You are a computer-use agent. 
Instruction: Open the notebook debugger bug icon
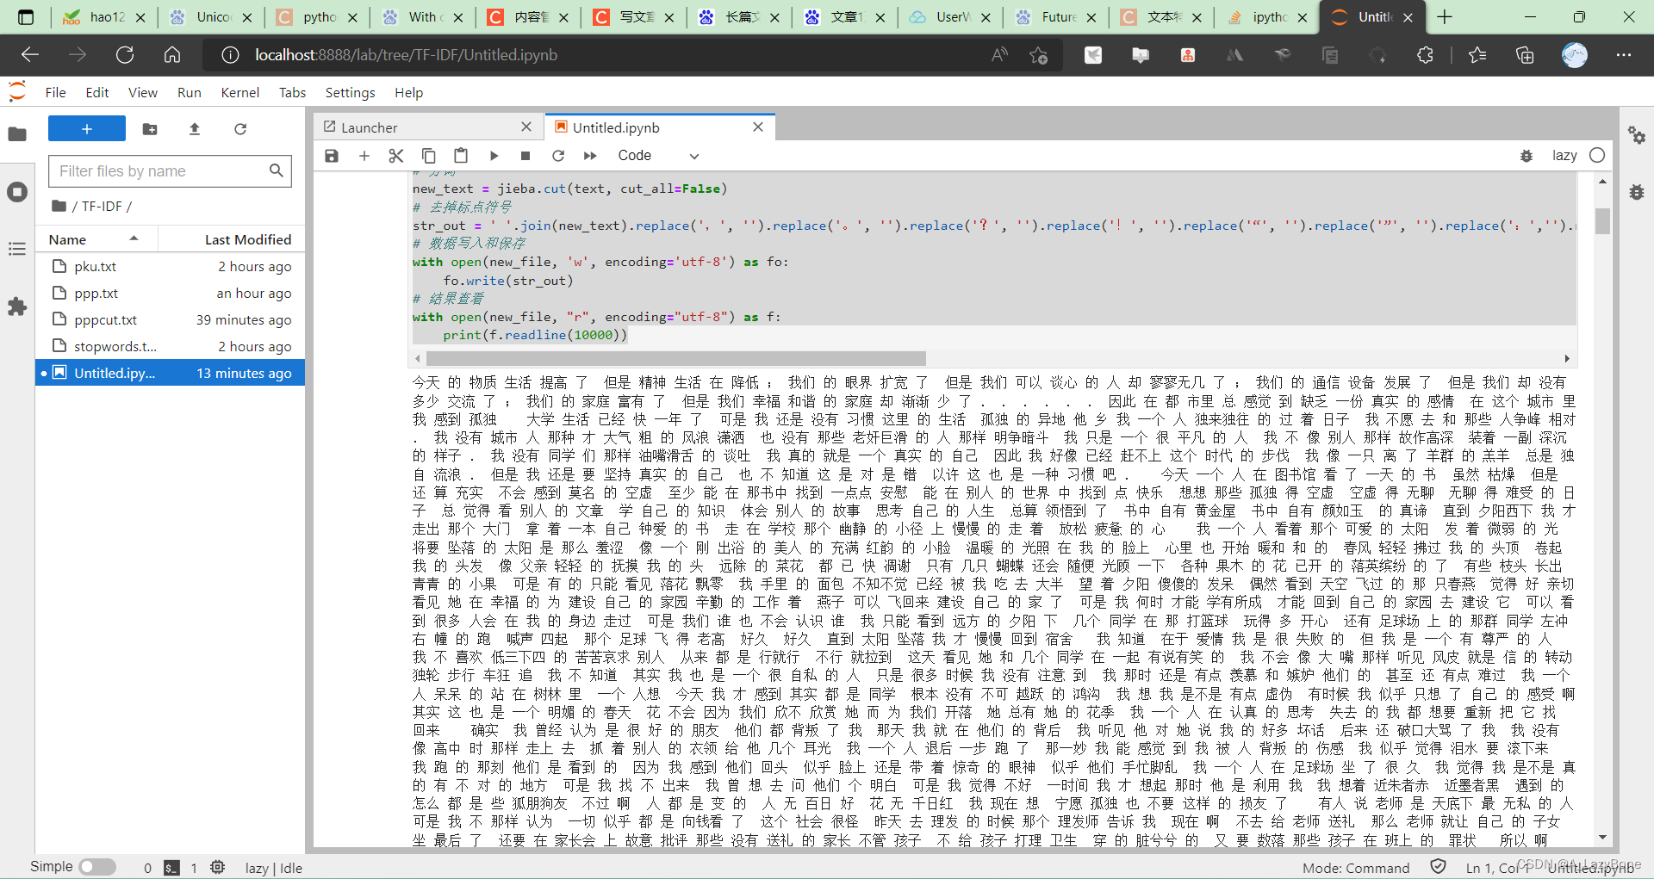[x=1527, y=156]
